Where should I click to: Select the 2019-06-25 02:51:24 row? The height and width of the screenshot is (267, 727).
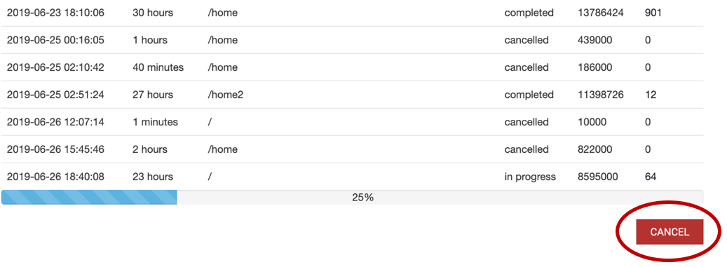[352, 95]
